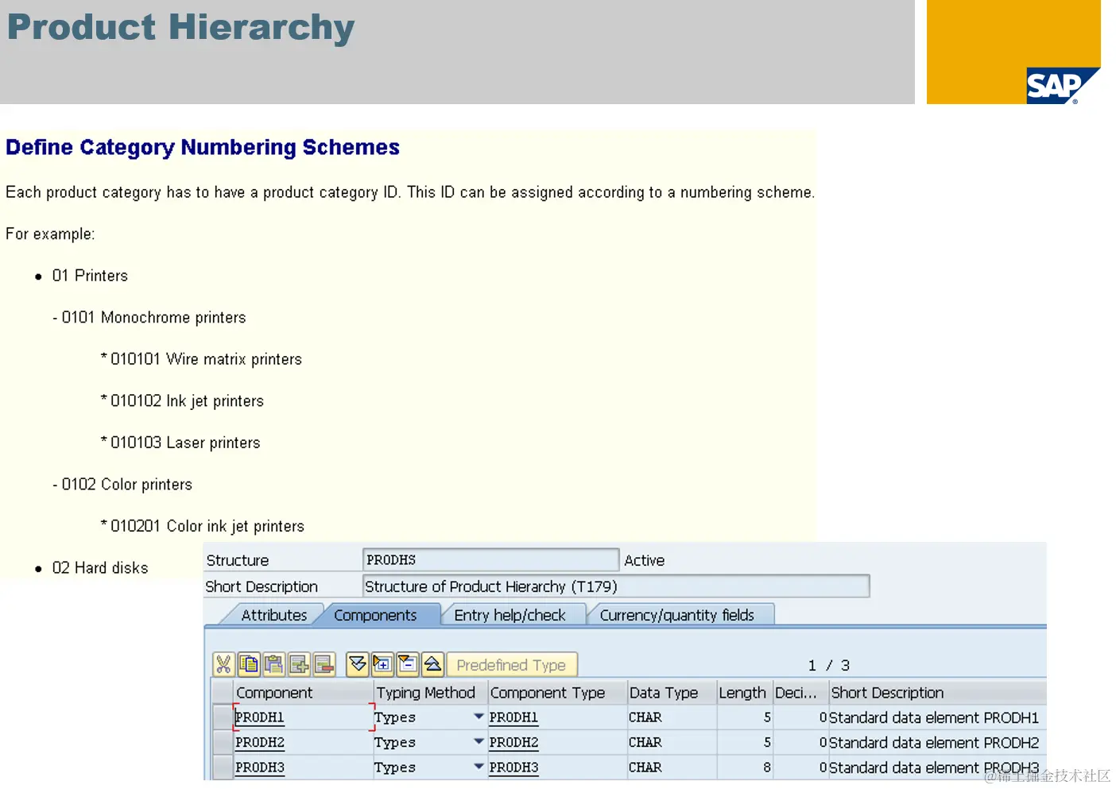The width and height of the screenshot is (1116, 789).
Task: Switch to the Components tab
Action: click(x=375, y=615)
